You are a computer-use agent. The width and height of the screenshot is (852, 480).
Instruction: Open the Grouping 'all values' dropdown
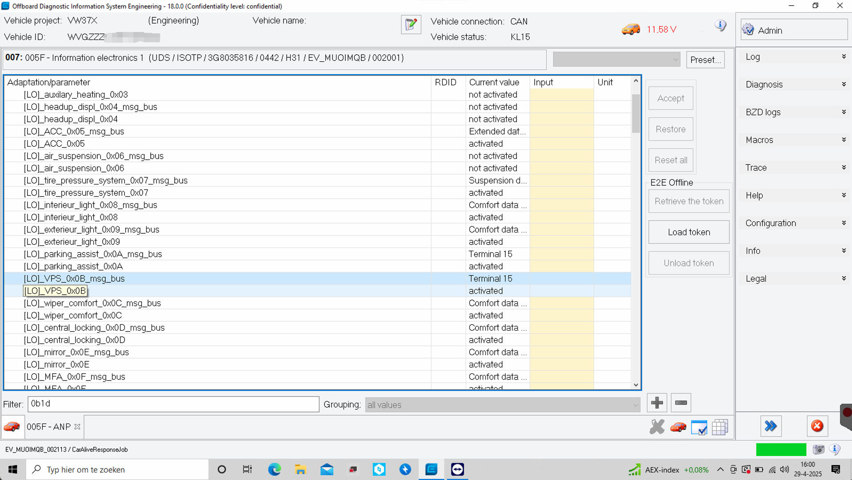(x=503, y=405)
